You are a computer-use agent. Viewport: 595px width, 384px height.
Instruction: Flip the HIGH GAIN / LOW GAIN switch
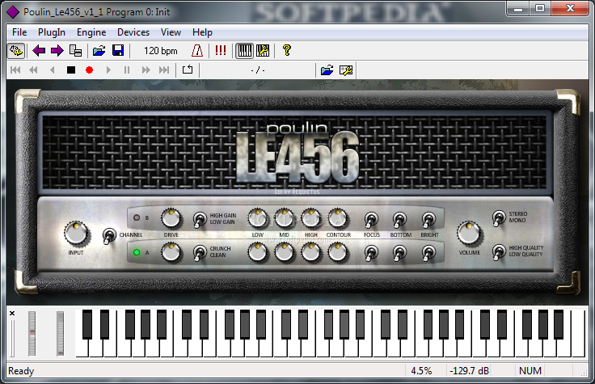(x=200, y=219)
